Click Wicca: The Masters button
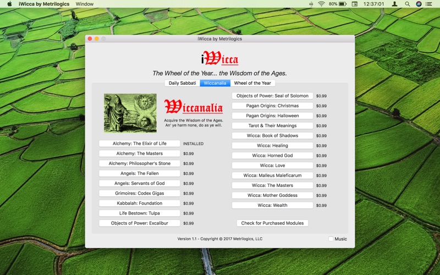This screenshot has width=440, height=275. click(272, 185)
